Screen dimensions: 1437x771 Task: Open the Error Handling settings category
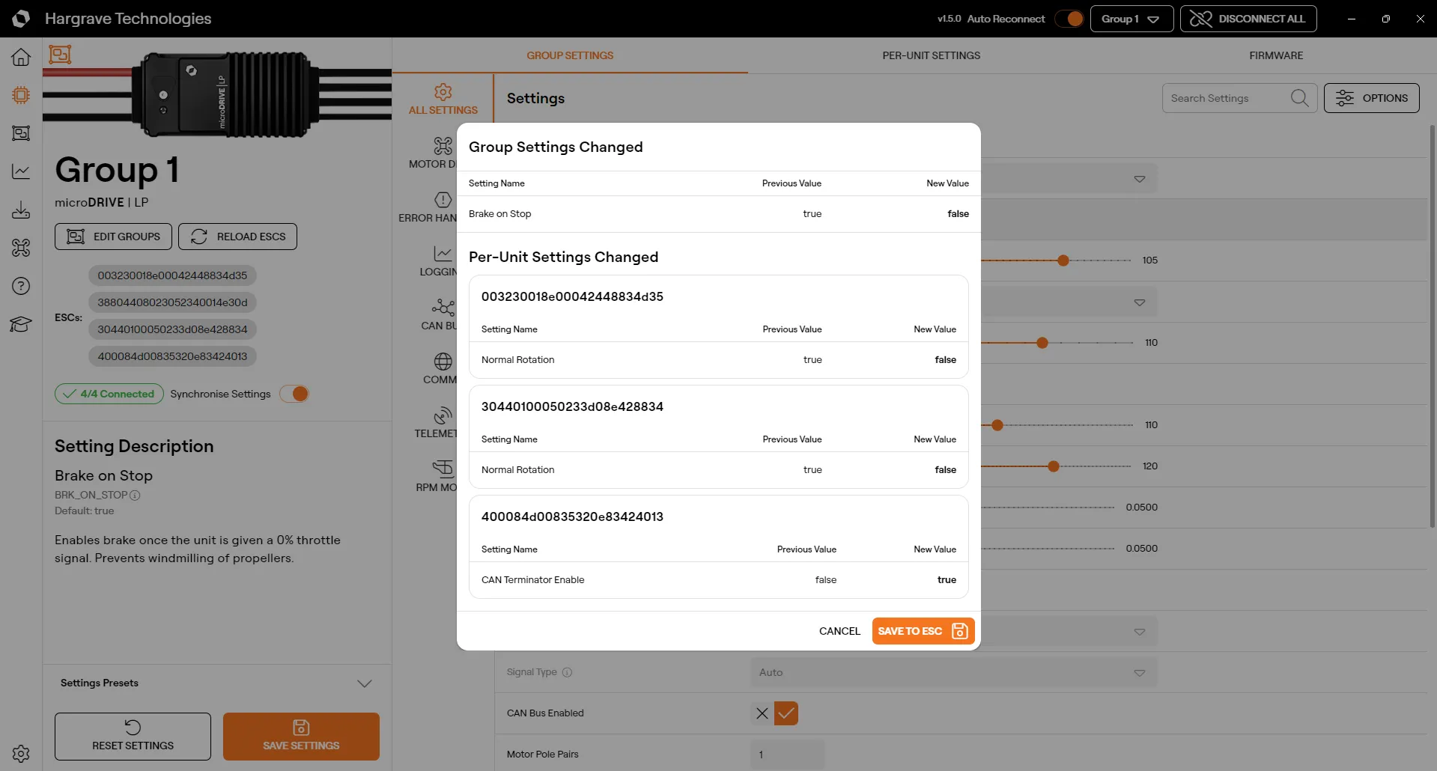(428, 207)
